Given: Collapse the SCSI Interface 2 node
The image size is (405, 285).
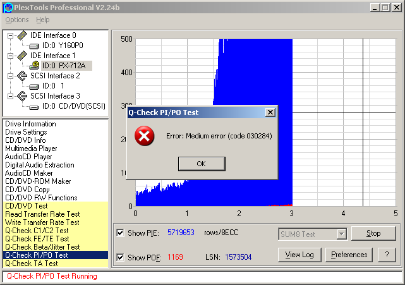Looking at the screenshot, I should 10,76.
